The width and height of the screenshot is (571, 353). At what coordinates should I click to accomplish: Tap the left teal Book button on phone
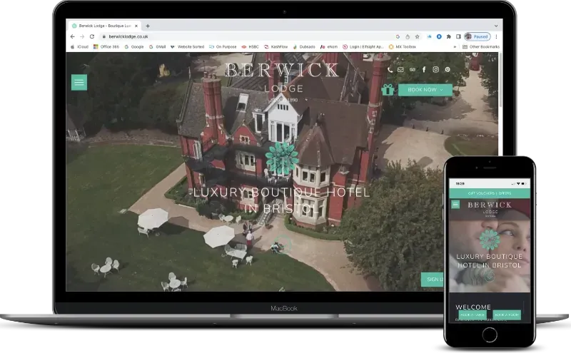[x=473, y=314]
